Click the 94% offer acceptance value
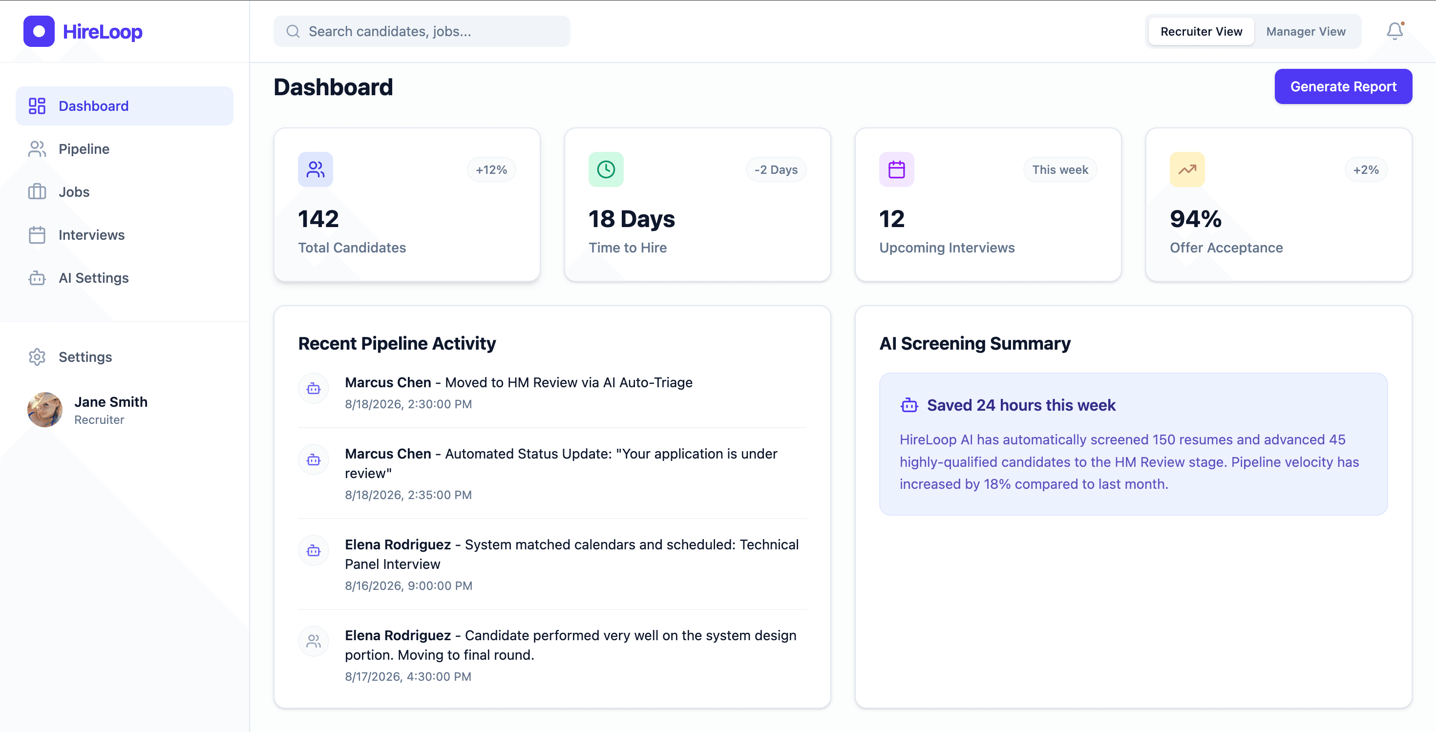 pos(1196,219)
